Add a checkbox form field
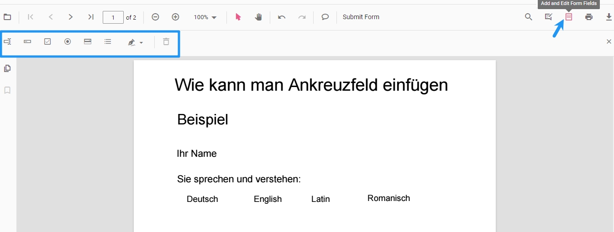 coord(47,41)
